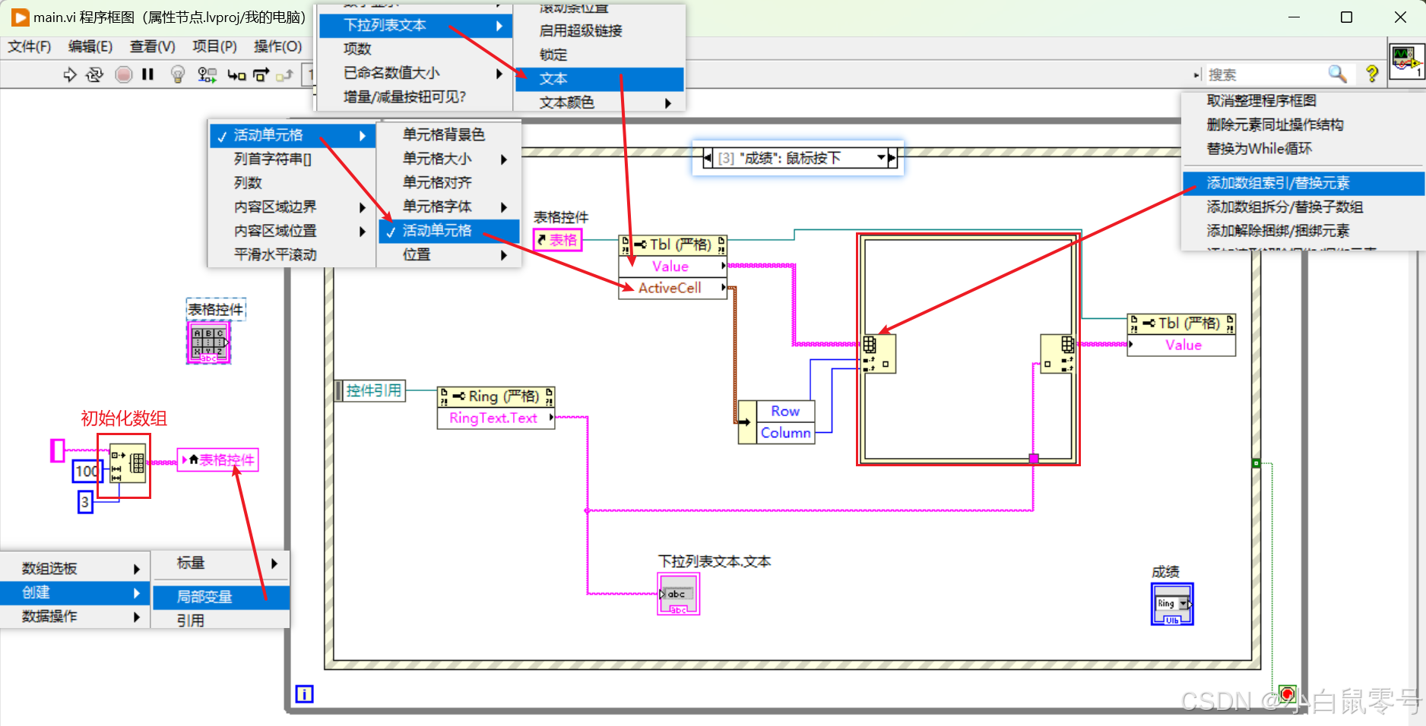Click the LabVIEW logo in title bar
The image size is (1426, 726).
tap(21, 17)
